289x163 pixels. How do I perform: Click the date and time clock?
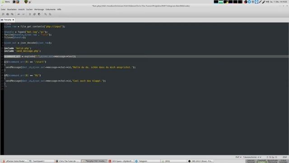pyautogui.click(x=279, y=2)
